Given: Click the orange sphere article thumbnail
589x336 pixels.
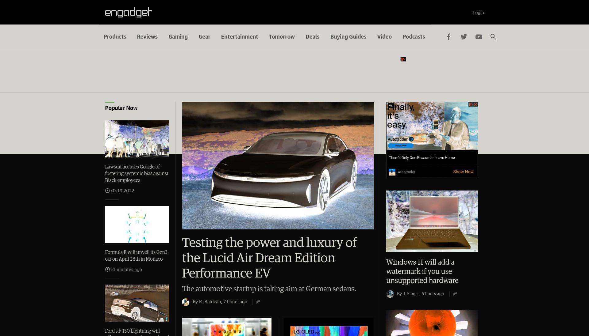Looking at the screenshot, I should click(x=432, y=323).
